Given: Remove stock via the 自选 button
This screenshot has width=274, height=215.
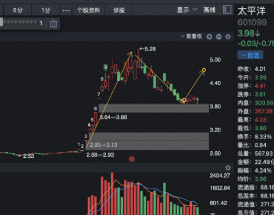Looking at the screenshot, I should (x=250, y=55).
